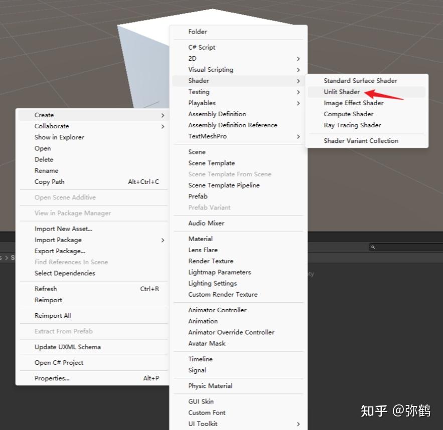Expand the Visual Scripting submenu
443x430 pixels.
point(211,69)
